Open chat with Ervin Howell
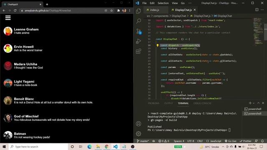 tap(67, 48)
